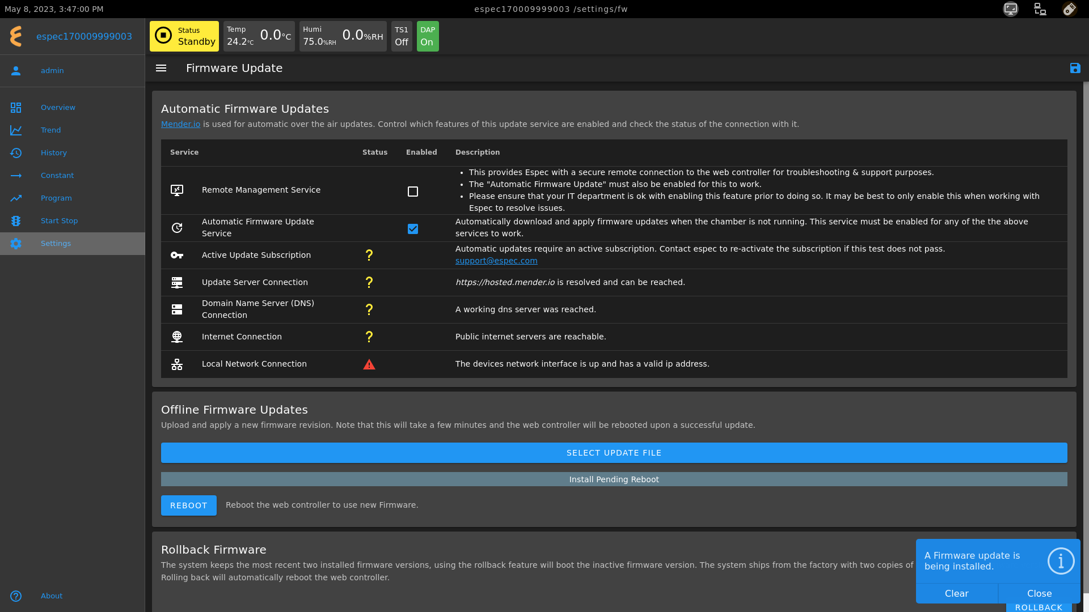Image resolution: width=1089 pixels, height=612 pixels.
Task: Click the SELECT UPDATE FILE button
Action: coord(614,453)
